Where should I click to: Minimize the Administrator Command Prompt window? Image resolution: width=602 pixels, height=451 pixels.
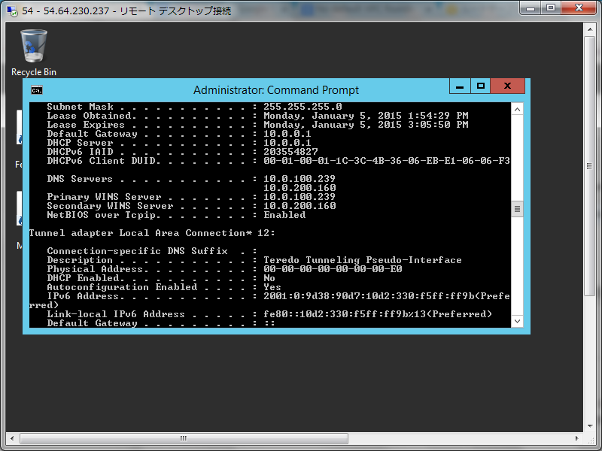(459, 86)
